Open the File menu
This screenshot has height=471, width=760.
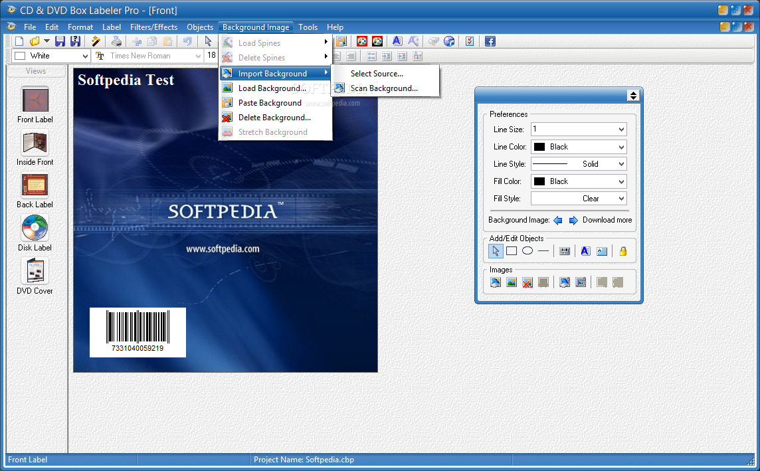click(x=30, y=27)
